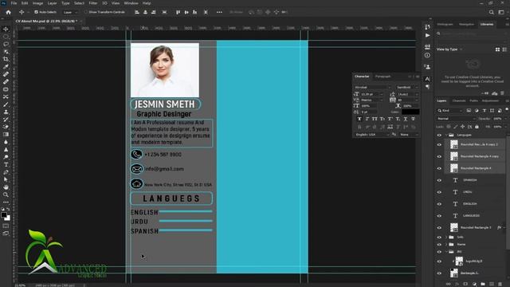Open the File menu
510x287 pixels.
coord(14,3)
